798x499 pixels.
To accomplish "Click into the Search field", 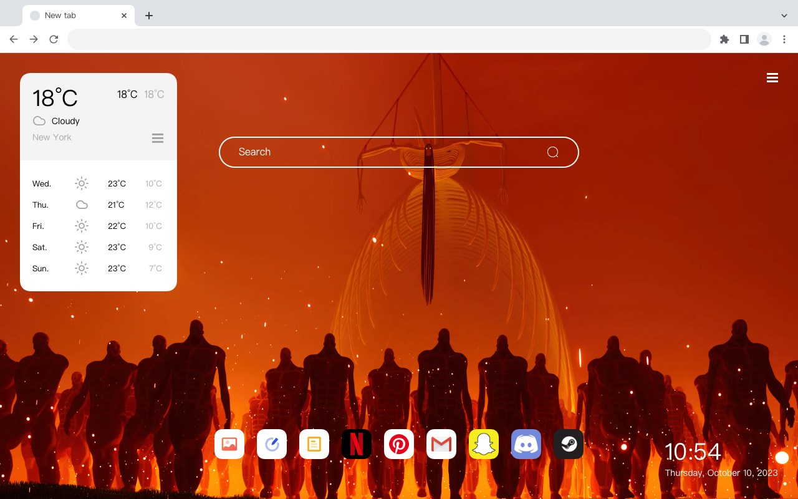I will point(399,152).
